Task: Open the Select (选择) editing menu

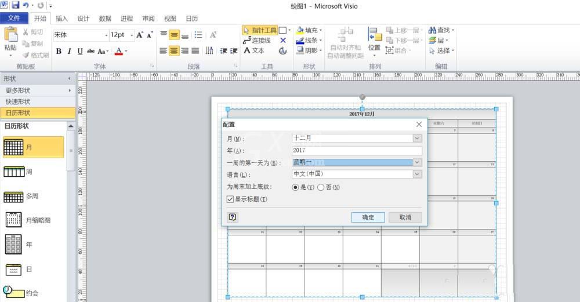Action: [441, 50]
